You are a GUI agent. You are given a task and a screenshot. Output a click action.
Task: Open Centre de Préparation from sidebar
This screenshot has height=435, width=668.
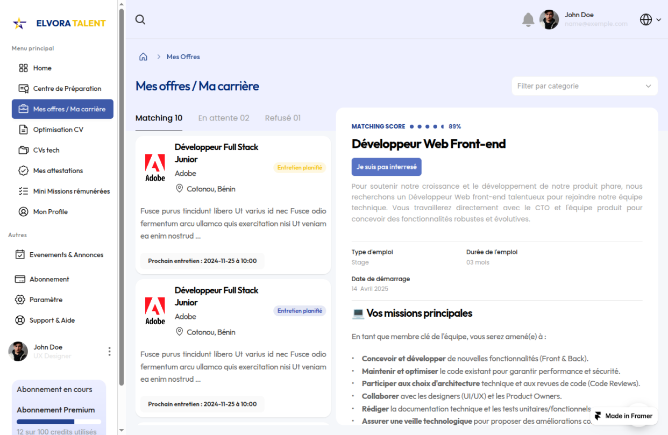(67, 89)
